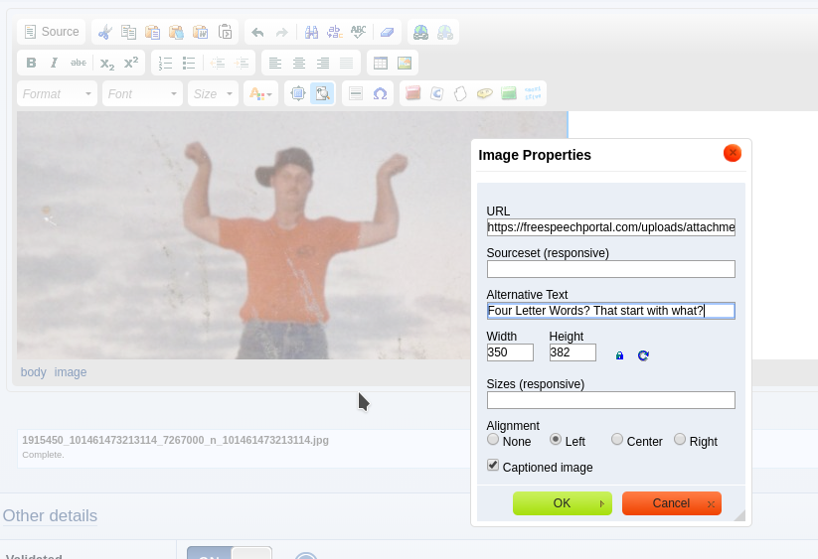The height and width of the screenshot is (559, 818).
Task: Click the Bold formatting icon
Action: click(31, 63)
